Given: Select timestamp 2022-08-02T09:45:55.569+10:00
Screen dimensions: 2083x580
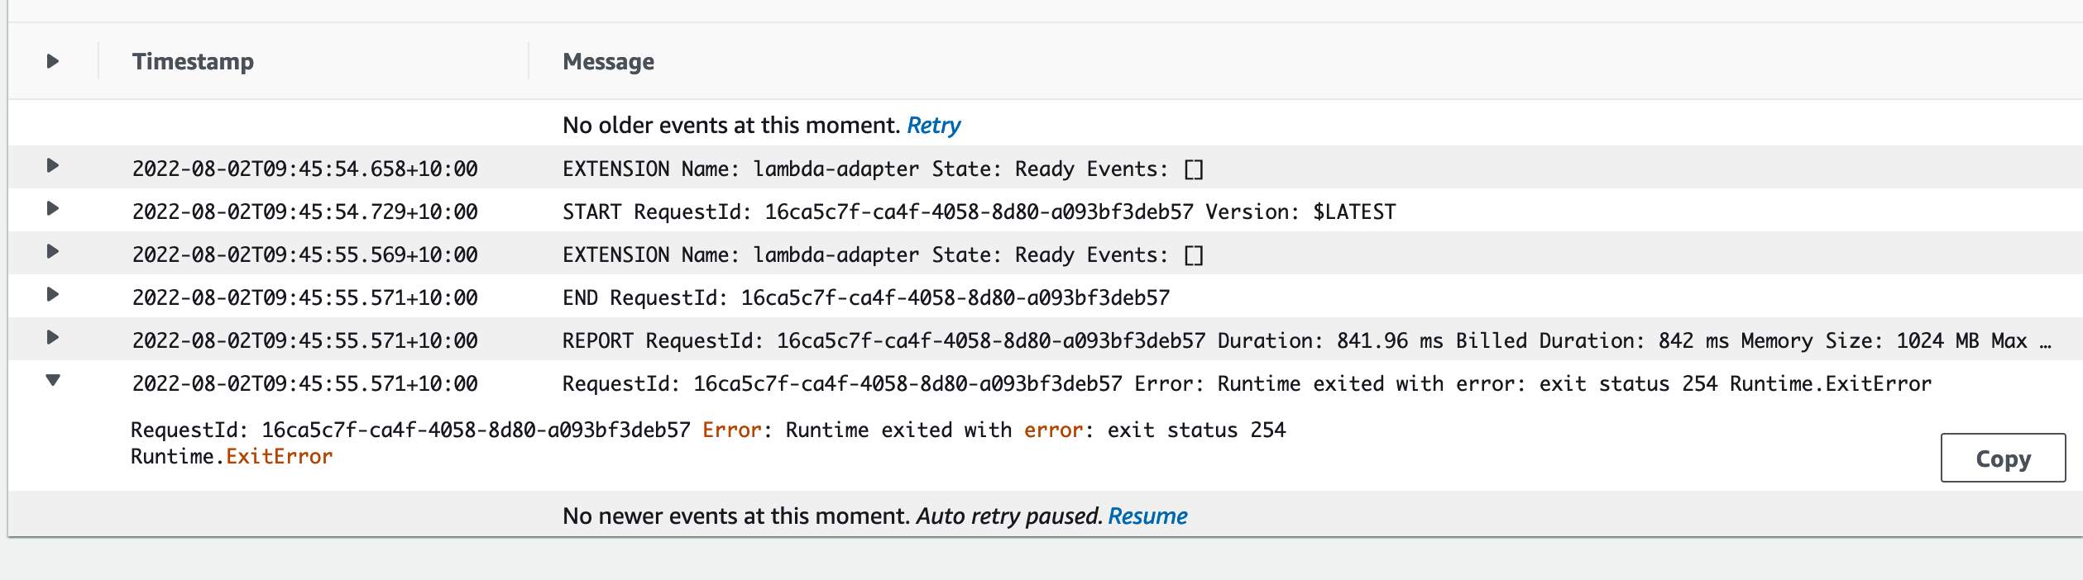Looking at the screenshot, I should [304, 255].
